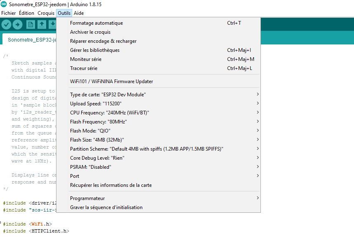Click the #include <driver/i2 code line

29,203
